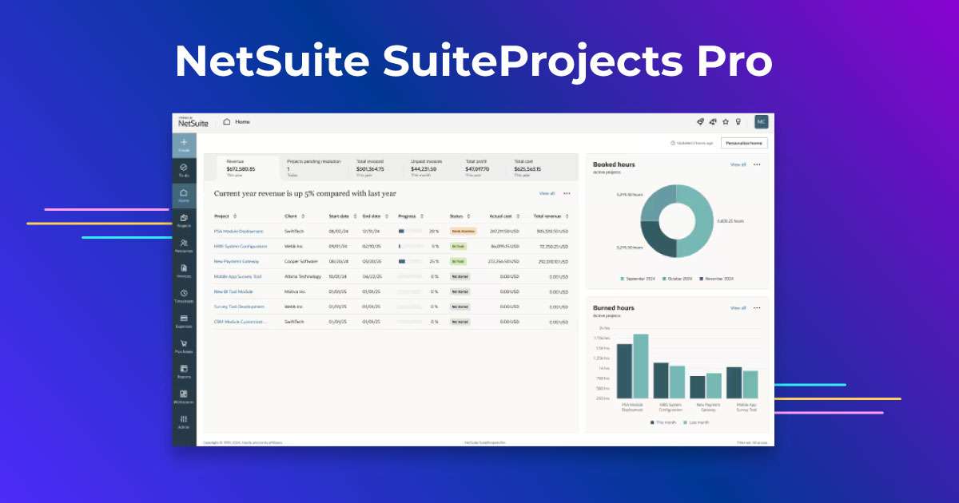Click the Copper Software client cell

pyautogui.click(x=301, y=261)
